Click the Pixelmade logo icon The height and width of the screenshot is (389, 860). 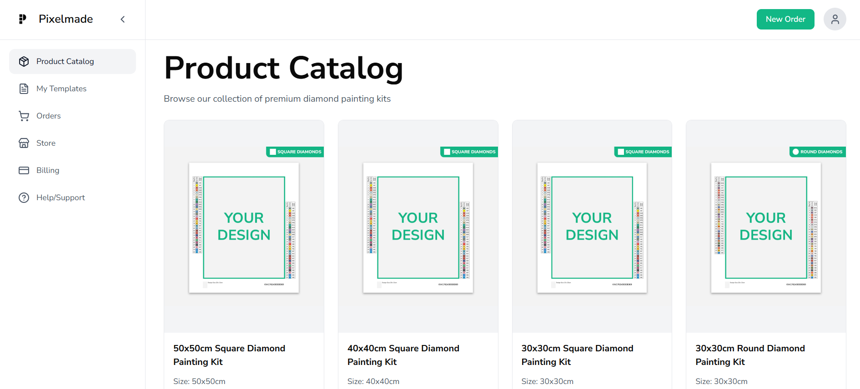coord(22,19)
